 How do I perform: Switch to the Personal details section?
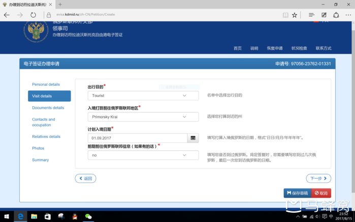tap(46, 84)
